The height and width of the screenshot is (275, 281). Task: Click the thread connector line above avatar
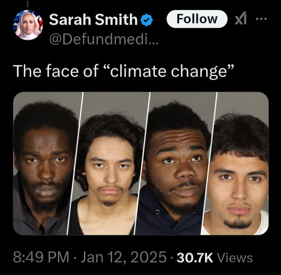tap(28, 4)
